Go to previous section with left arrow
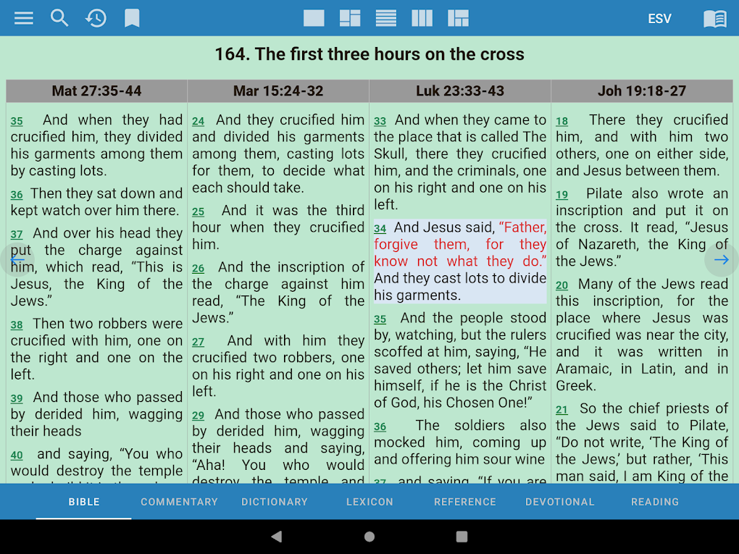The height and width of the screenshot is (554, 739). pos(18,259)
